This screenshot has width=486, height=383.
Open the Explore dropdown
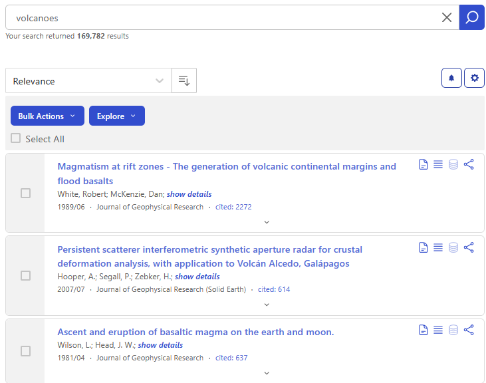[x=117, y=116]
